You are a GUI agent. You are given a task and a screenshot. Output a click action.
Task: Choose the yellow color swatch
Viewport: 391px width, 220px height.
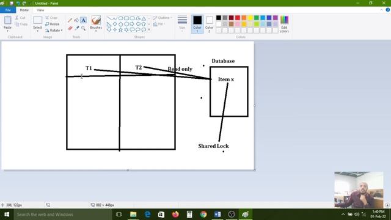[250, 18]
